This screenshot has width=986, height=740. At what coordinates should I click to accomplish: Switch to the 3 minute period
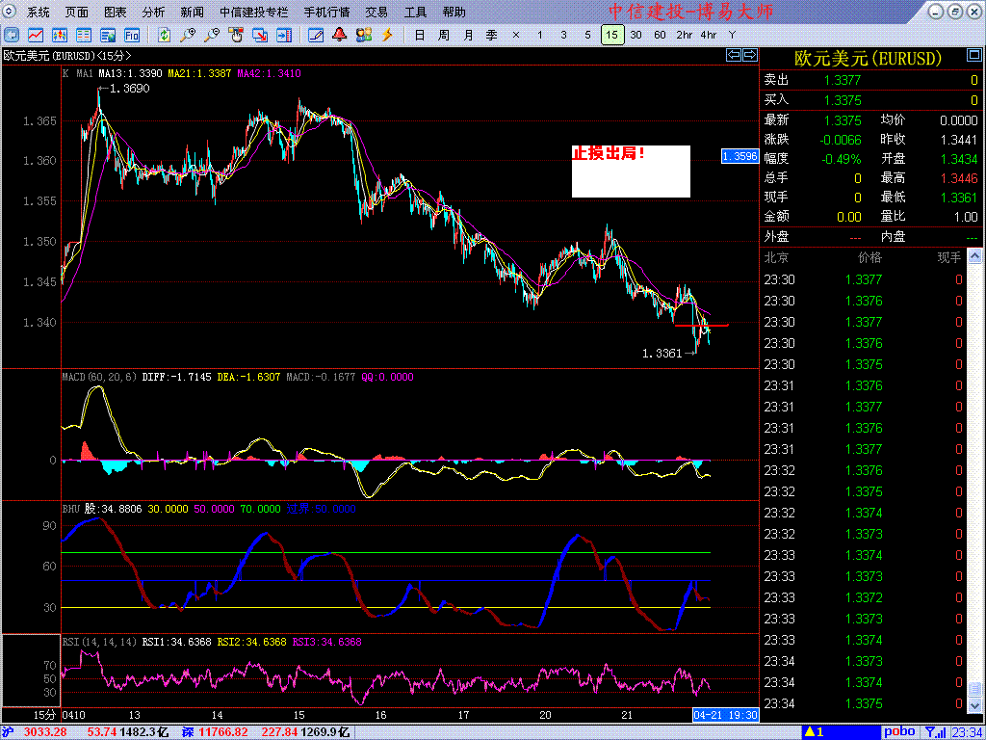pos(563,35)
